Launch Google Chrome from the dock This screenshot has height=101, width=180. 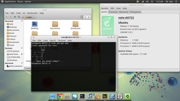click(x=60, y=96)
